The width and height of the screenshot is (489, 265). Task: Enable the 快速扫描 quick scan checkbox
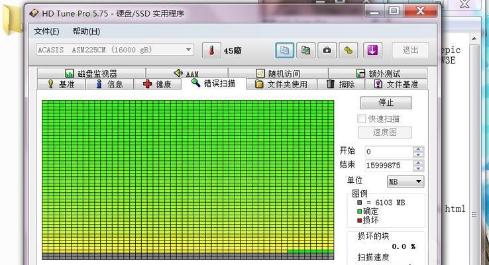[x=361, y=119]
